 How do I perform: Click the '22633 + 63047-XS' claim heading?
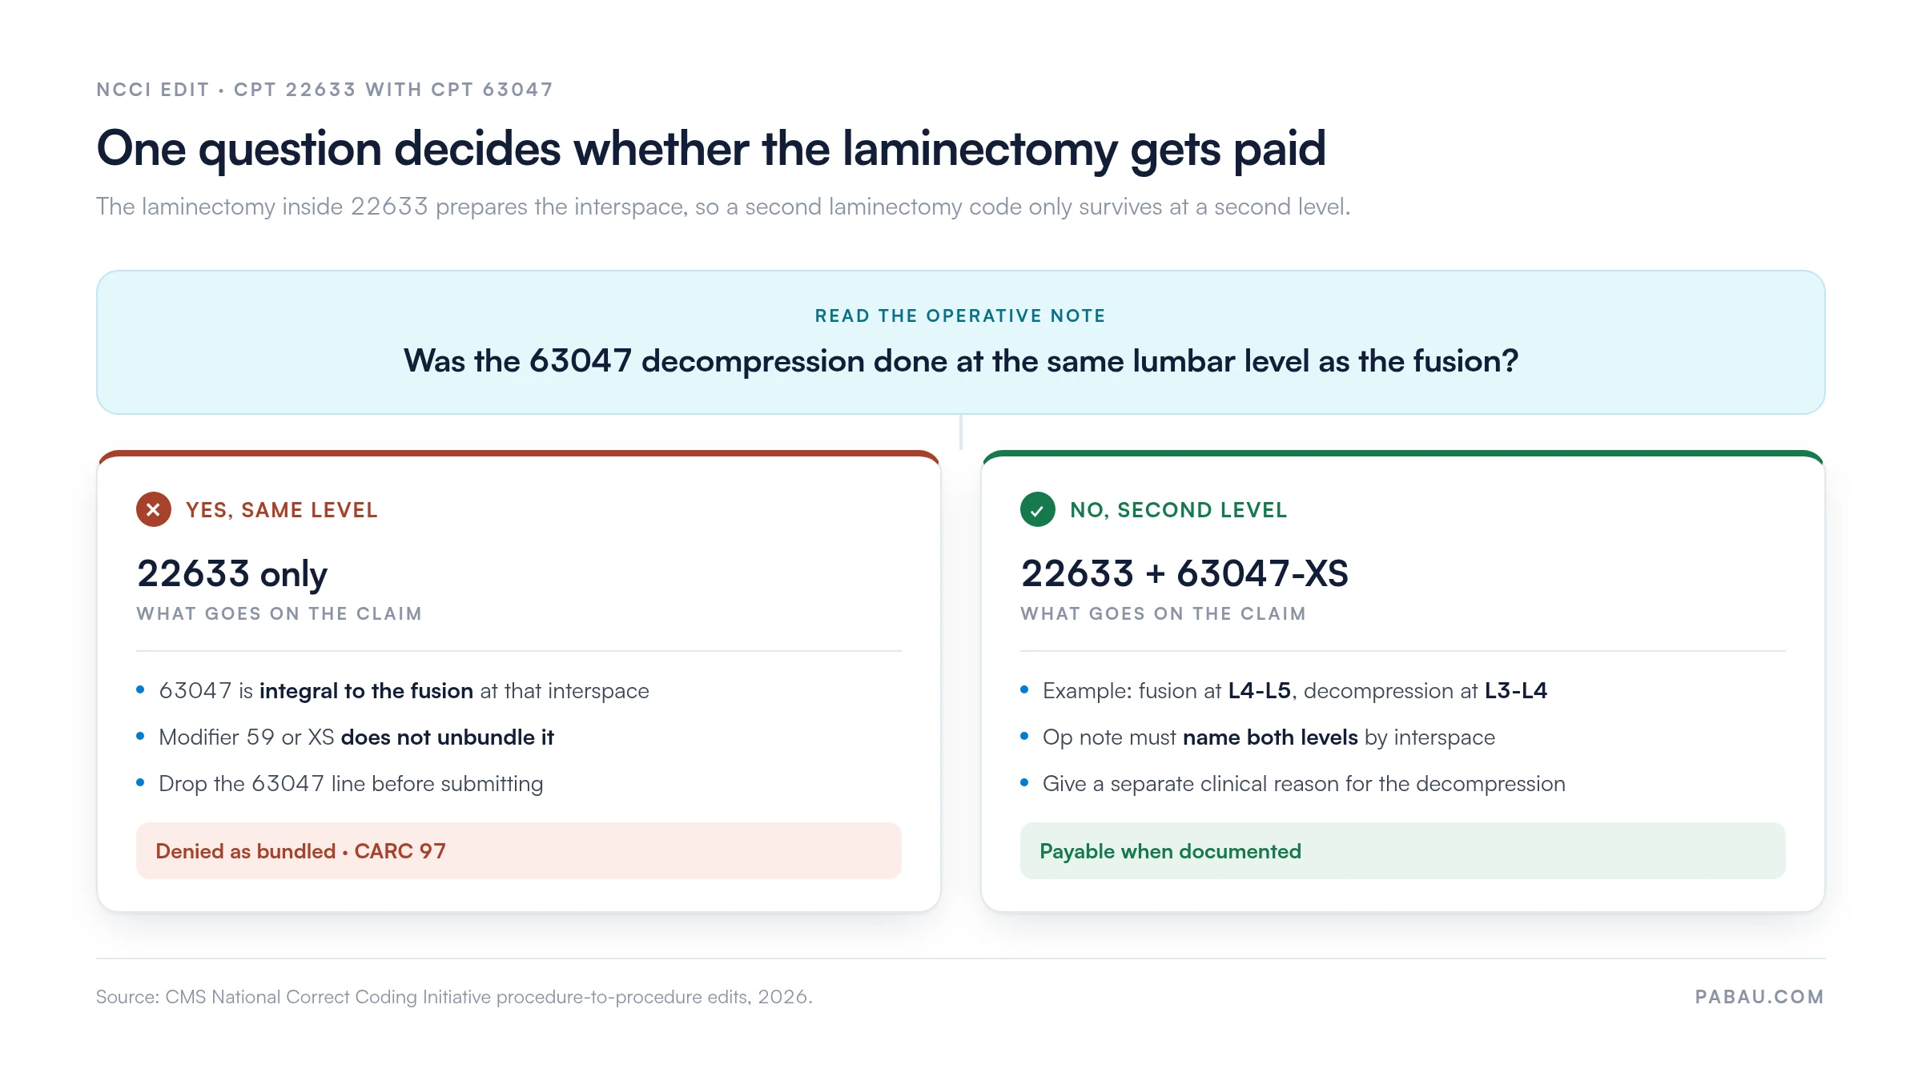pyautogui.click(x=1184, y=573)
